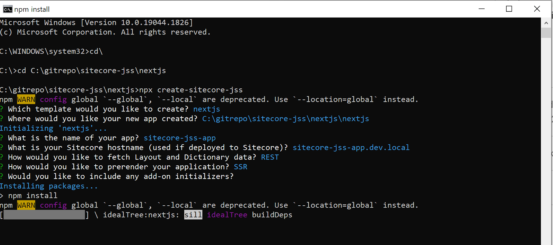
Task: Click 'cd C:\gitrepo\sitecore-jss\nextjs' command
Action: coord(92,71)
